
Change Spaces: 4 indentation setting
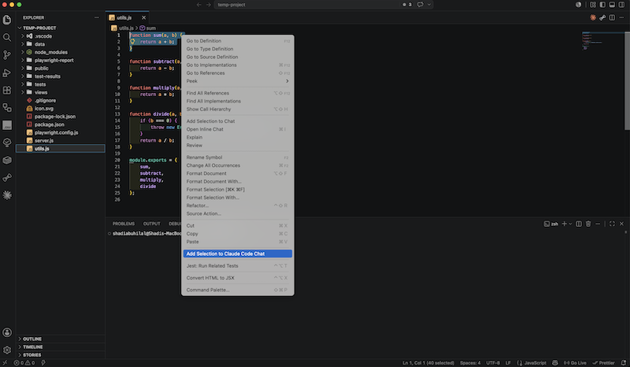[470, 363]
